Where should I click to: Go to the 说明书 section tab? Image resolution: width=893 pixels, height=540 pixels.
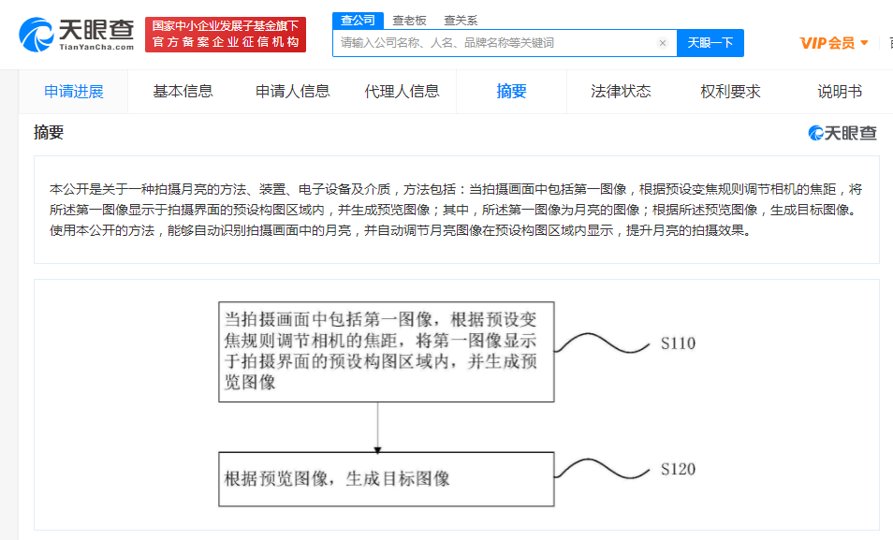tap(840, 92)
